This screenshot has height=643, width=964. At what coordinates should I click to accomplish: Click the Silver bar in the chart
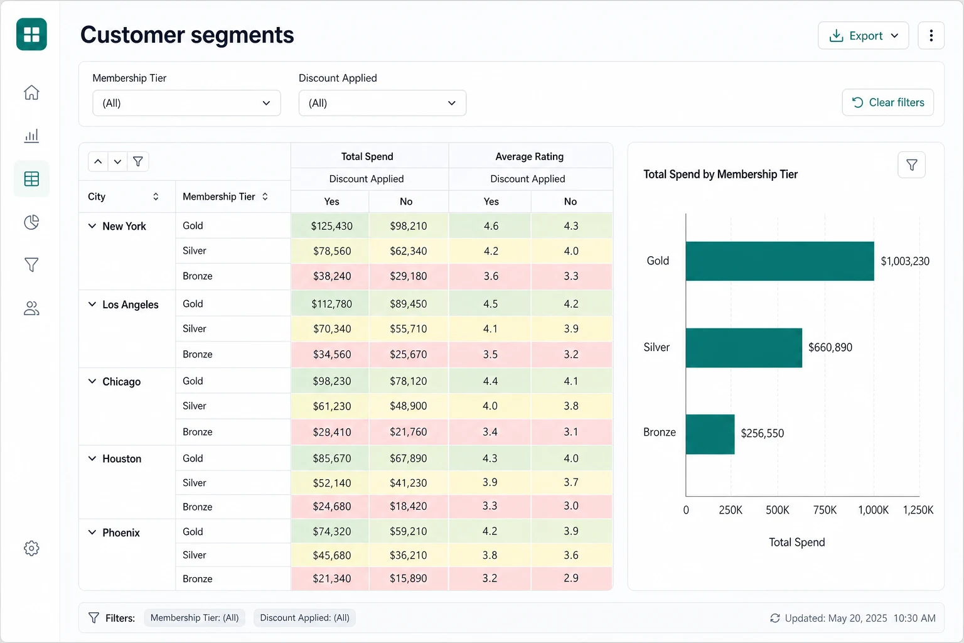(744, 348)
